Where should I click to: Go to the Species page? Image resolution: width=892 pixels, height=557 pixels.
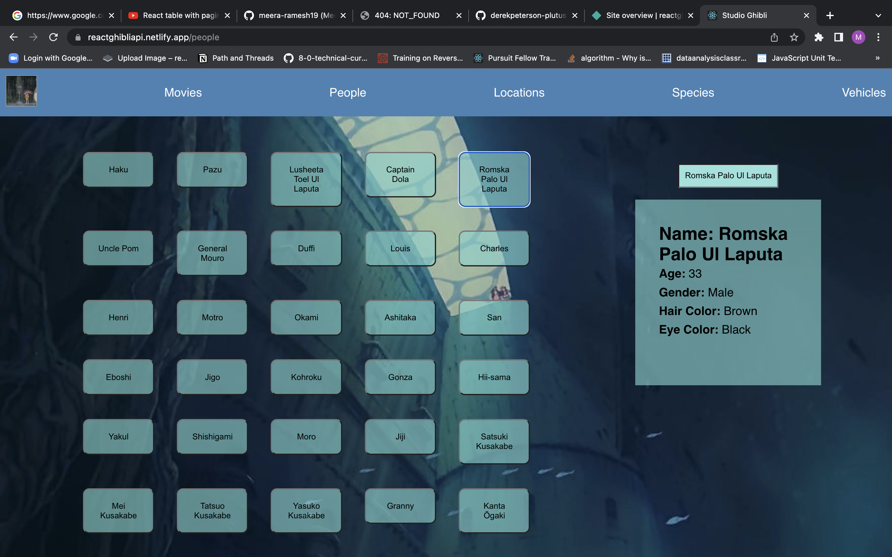tap(693, 93)
